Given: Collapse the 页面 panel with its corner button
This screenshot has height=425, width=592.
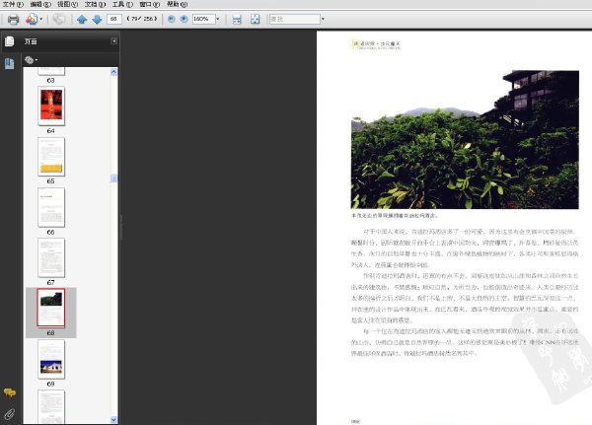Looking at the screenshot, I should [113, 41].
